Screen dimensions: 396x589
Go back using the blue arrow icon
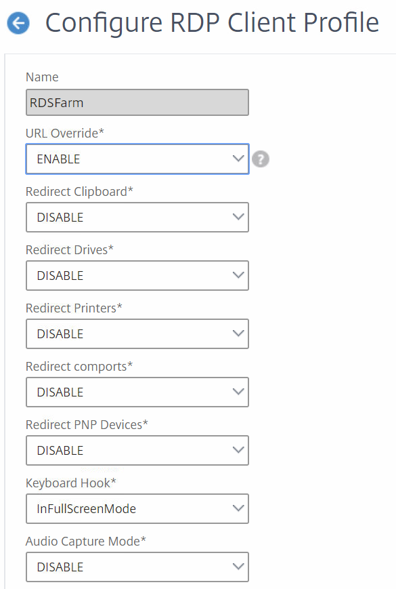pyautogui.click(x=18, y=23)
